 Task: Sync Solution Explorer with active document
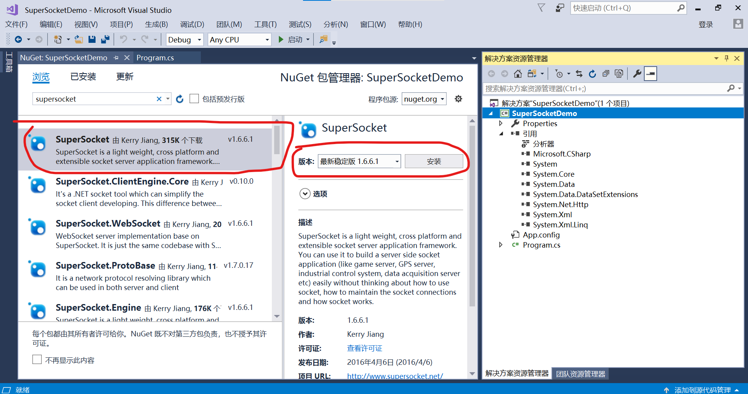(x=579, y=73)
